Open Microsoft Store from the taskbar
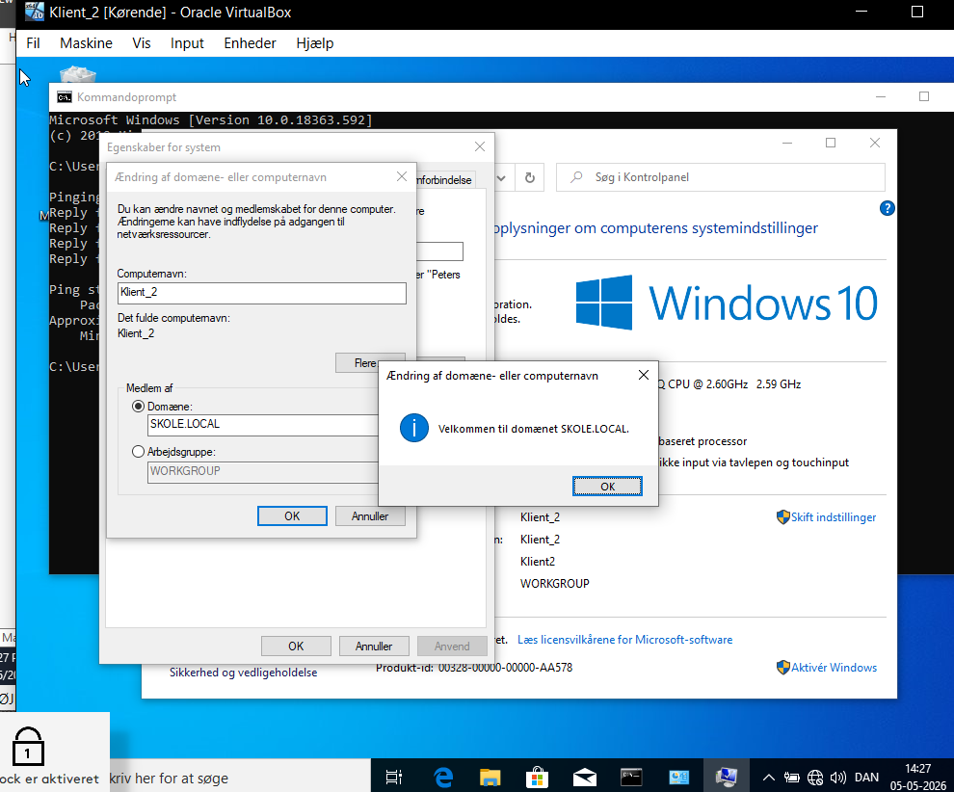This screenshot has width=954, height=792. click(537, 777)
